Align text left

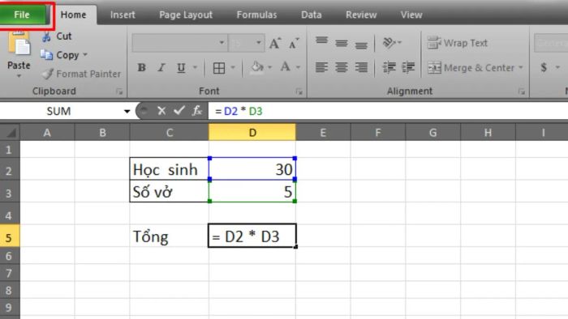[321, 67]
